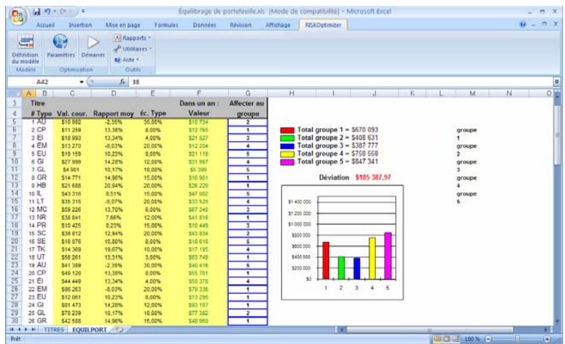Click the Select All corner box

(14, 93)
